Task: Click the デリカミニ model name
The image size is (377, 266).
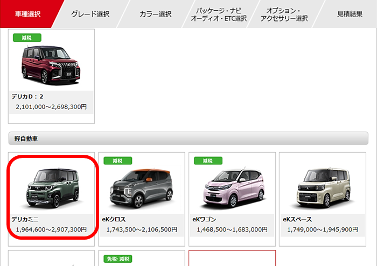Action: [x=25, y=220]
